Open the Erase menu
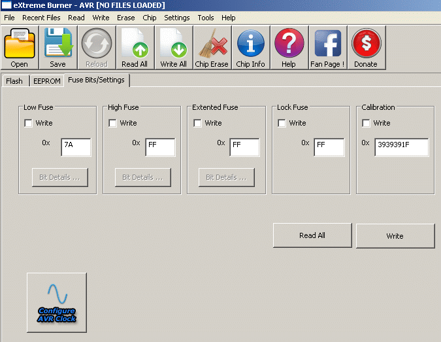Viewport: 441px width, 342px height. pos(125,18)
